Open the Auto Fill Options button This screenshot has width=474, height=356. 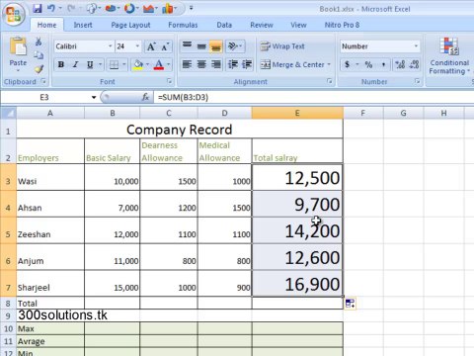pyautogui.click(x=351, y=304)
